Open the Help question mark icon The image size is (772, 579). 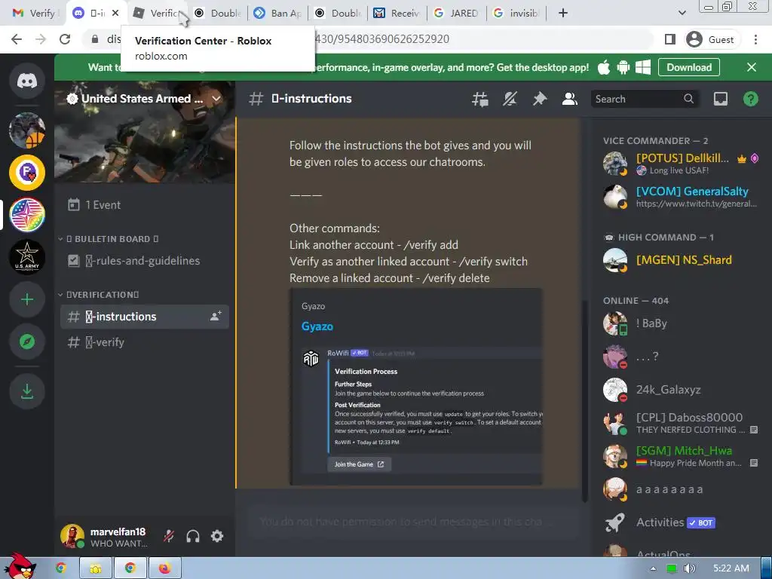click(750, 99)
